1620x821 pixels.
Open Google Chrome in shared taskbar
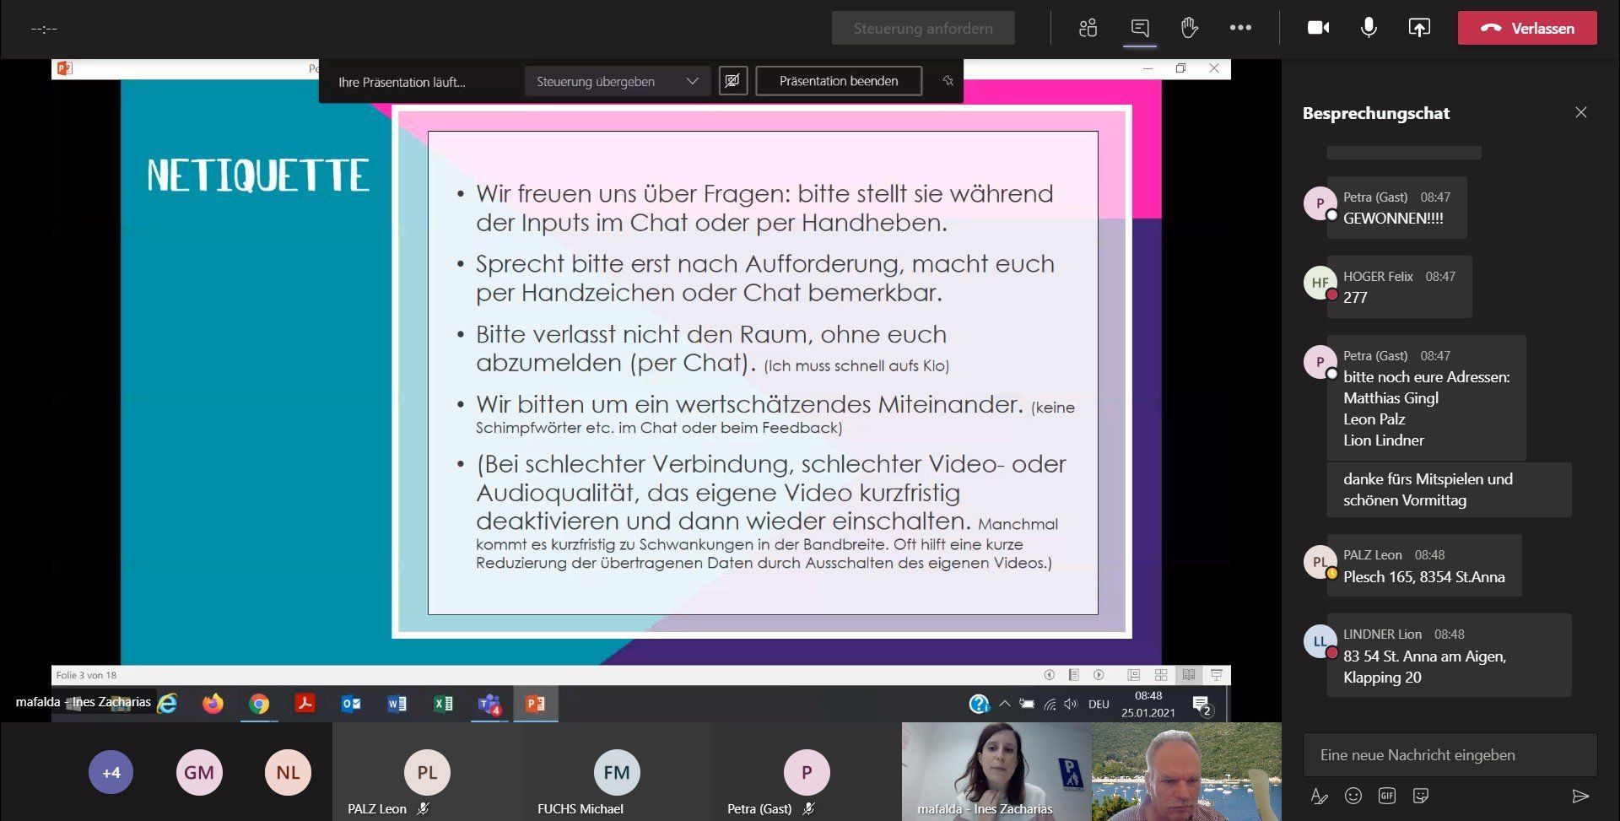pyautogui.click(x=259, y=704)
